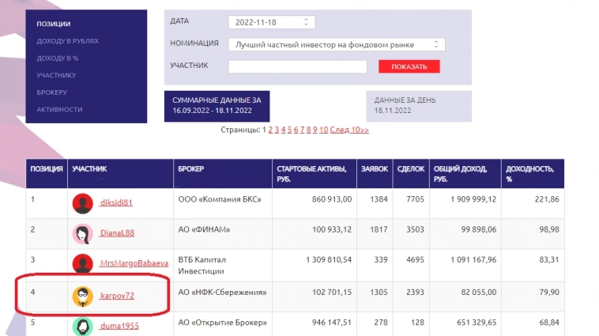Open diksidl81 participant profile link
Viewport: 599px width, 336px height.
(116, 203)
